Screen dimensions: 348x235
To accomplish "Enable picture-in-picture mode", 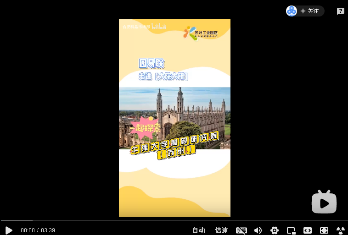I will (291, 230).
